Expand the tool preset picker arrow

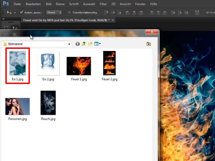(x=15, y=13)
